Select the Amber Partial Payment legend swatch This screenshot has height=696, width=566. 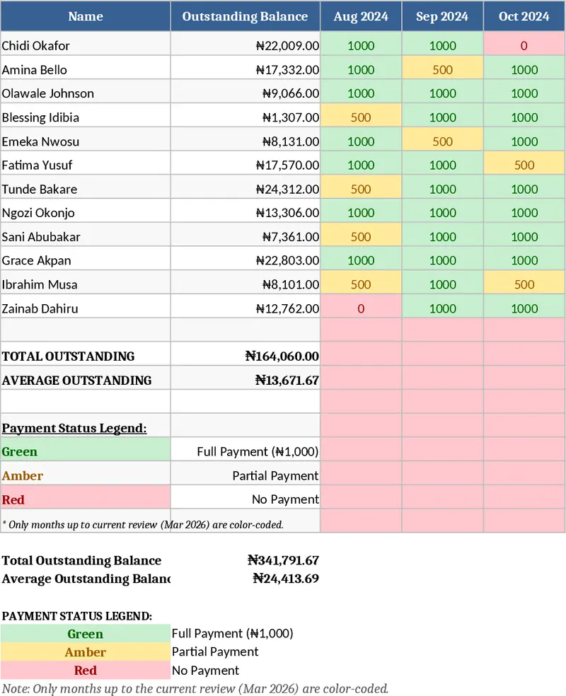pyautogui.click(x=86, y=474)
